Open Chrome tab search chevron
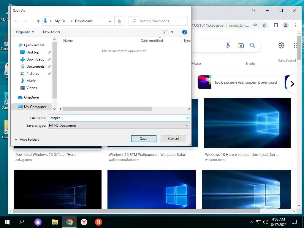304x228 pixels. click(x=254, y=10)
